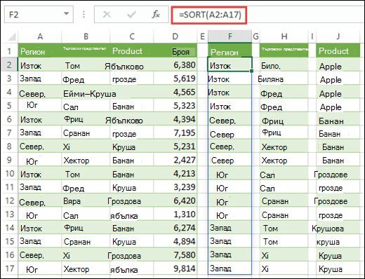Select column A header
Viewport: 365px width, 279px height.
(40, 36)
